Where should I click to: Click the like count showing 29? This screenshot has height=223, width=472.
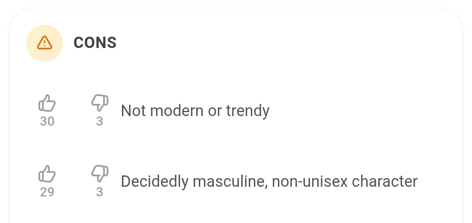[x=47, y=192]
